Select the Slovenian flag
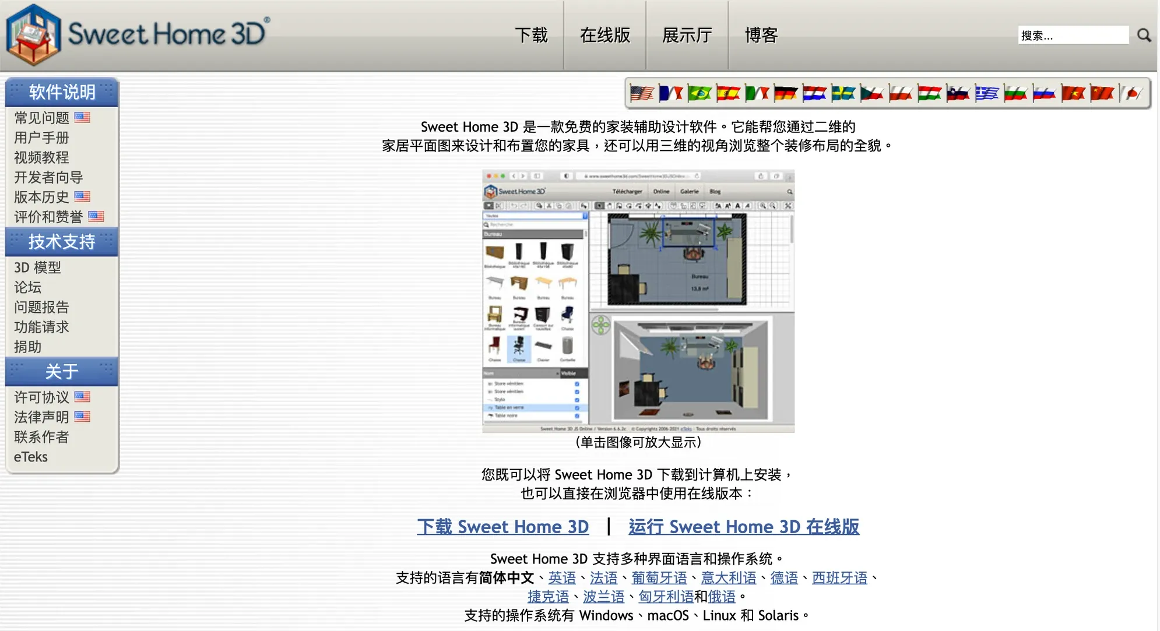 [958, 93]
